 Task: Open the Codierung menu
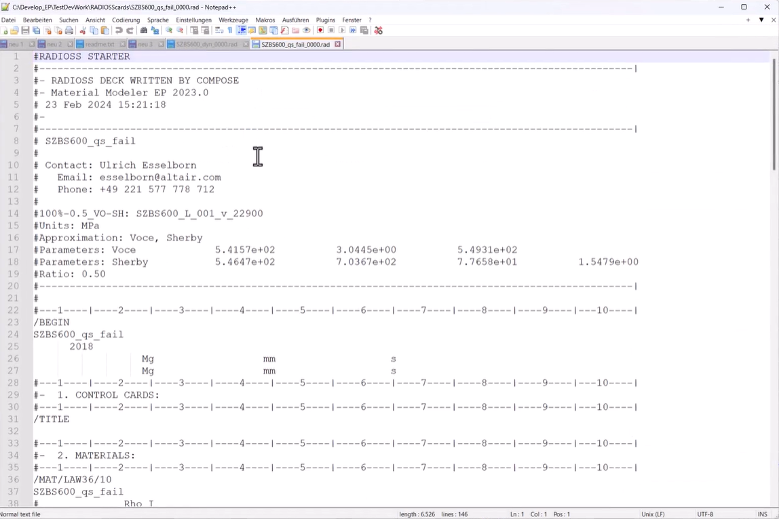coord(126,20)
